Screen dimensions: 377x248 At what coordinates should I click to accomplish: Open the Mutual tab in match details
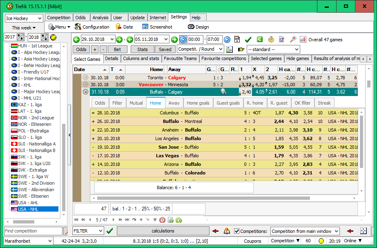(x=136, y=103)
